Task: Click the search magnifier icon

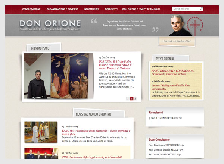Action: (x=201, y=9)
